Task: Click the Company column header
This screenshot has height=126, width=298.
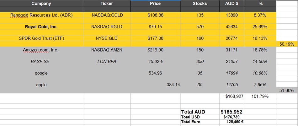Action: (x=41, y=4)
